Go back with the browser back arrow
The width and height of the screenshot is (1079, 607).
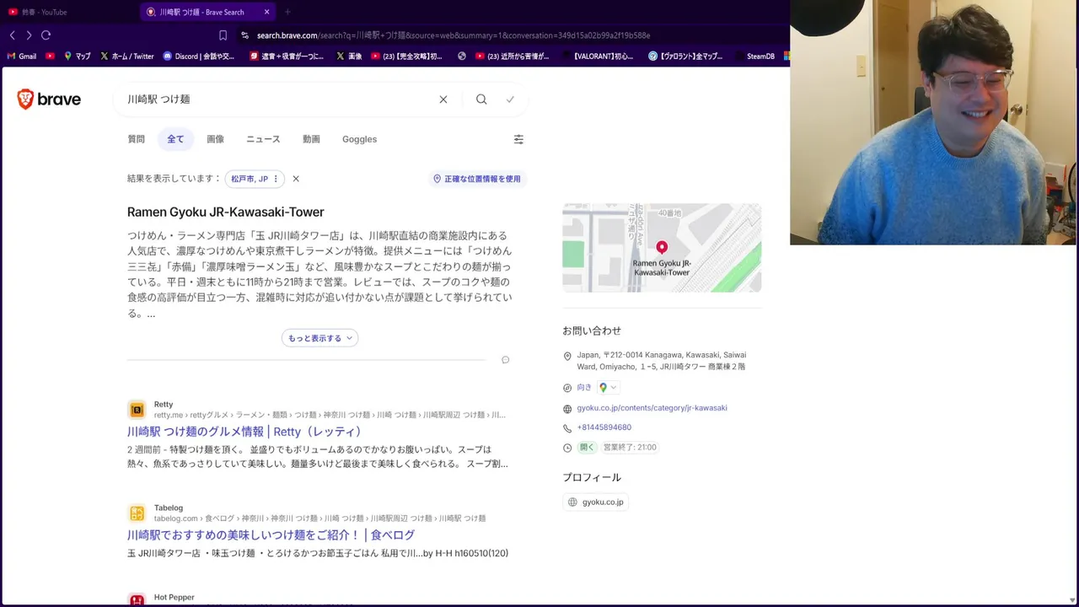[12, 35]
